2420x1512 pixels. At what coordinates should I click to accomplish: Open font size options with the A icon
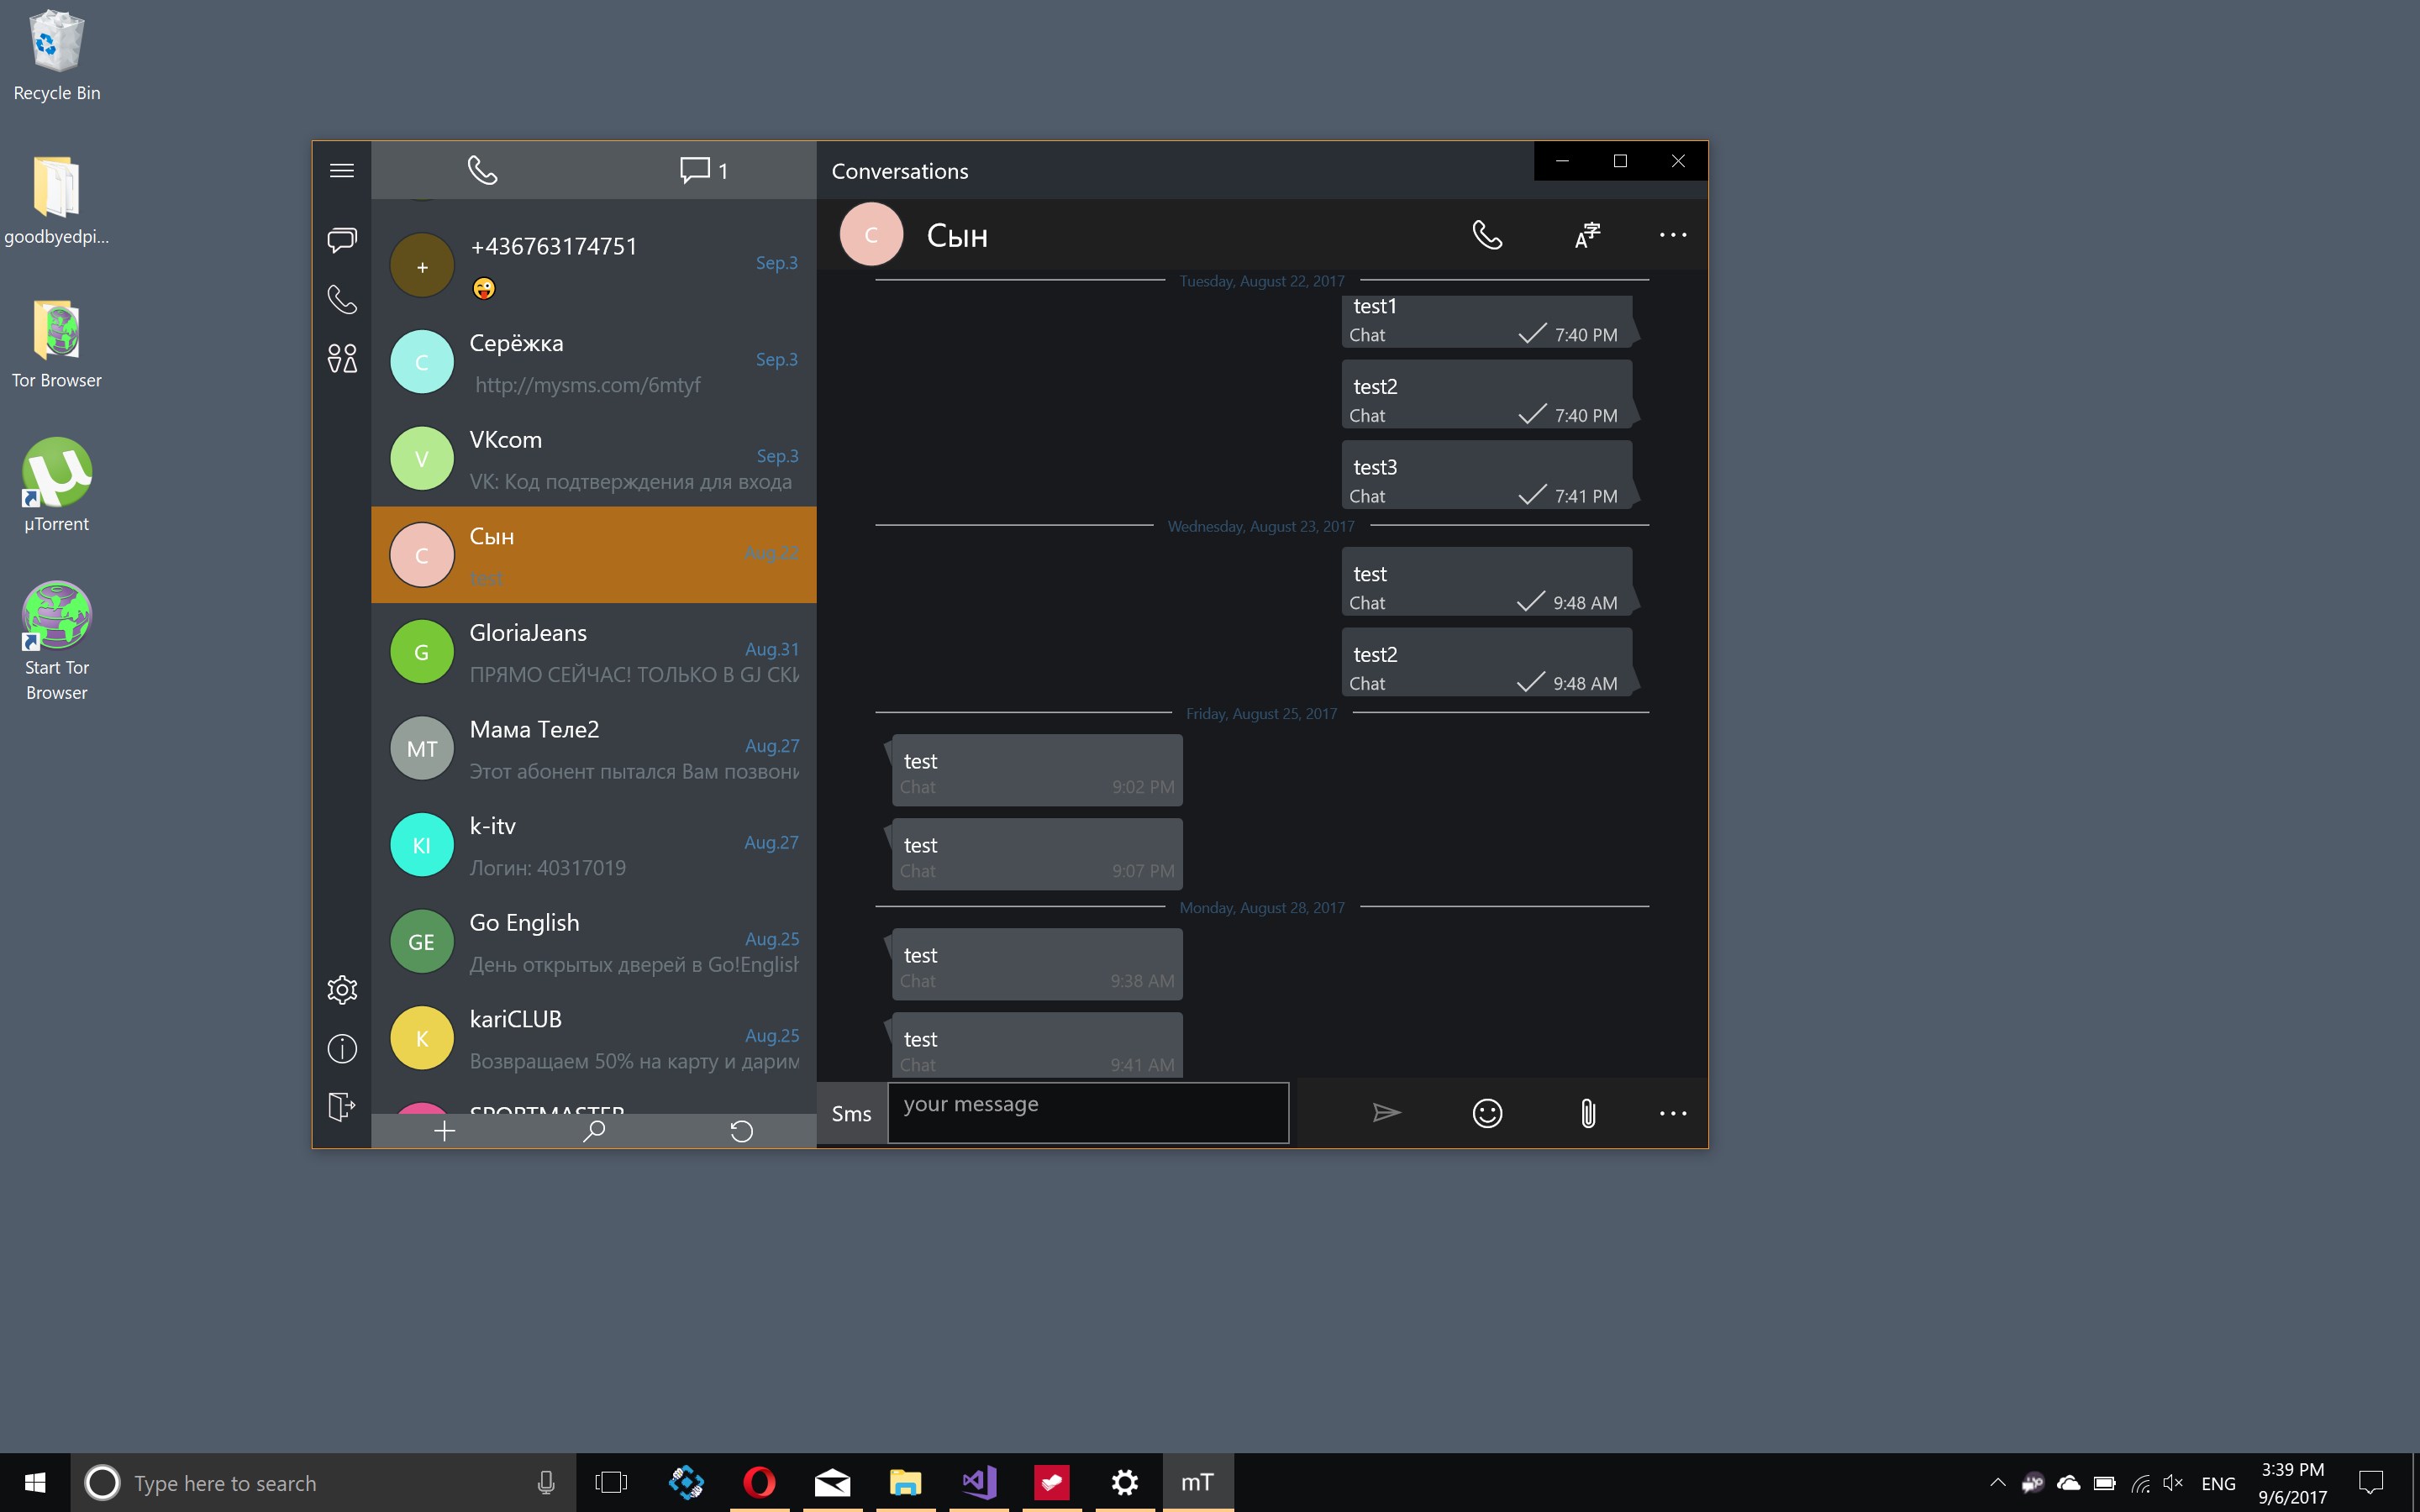click(1586, 234)
